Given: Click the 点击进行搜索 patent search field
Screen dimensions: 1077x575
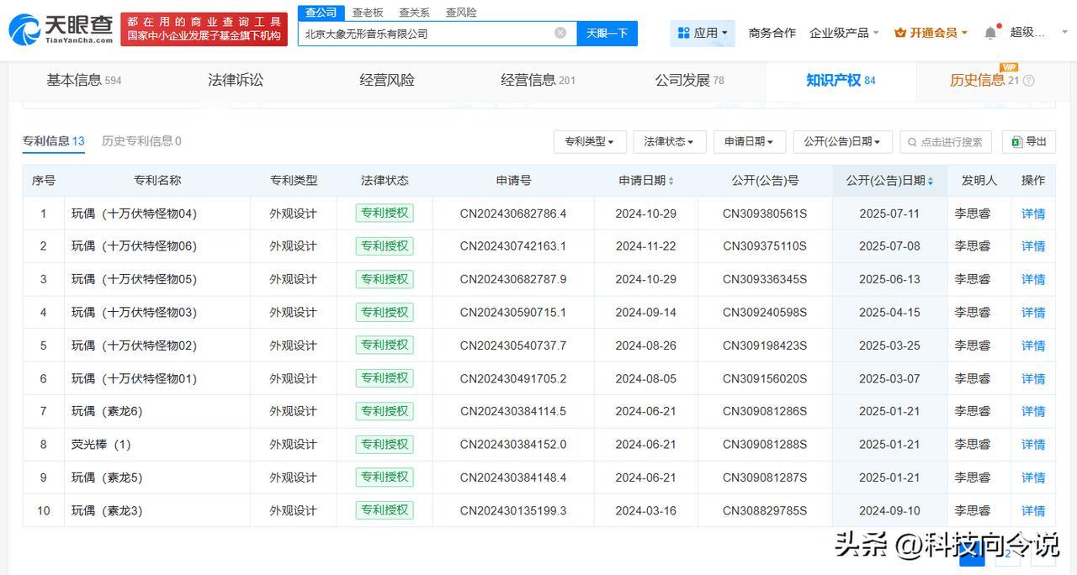Looking at the screenshot, I should tap(946, 142).
